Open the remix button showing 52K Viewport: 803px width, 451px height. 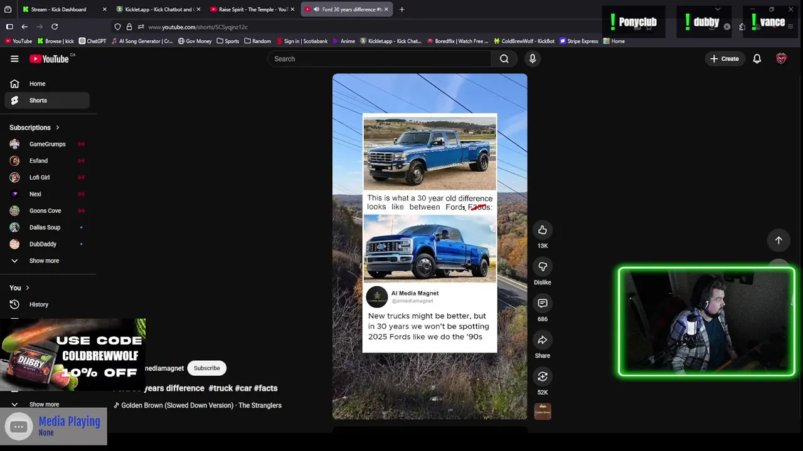(x=543, y=376)
